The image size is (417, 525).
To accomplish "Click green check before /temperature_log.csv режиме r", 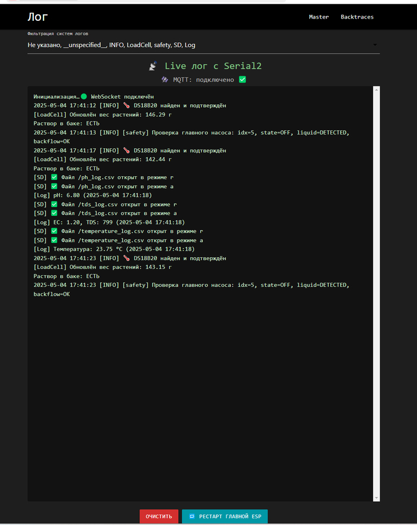I will tap(54, 232).
